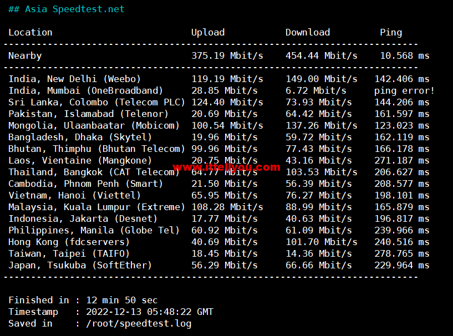The height and width of the screenshot is (336, 453).
Task: Click 'Laos, Vientaine (Mangkone)' row
Action: click(80, 160)
